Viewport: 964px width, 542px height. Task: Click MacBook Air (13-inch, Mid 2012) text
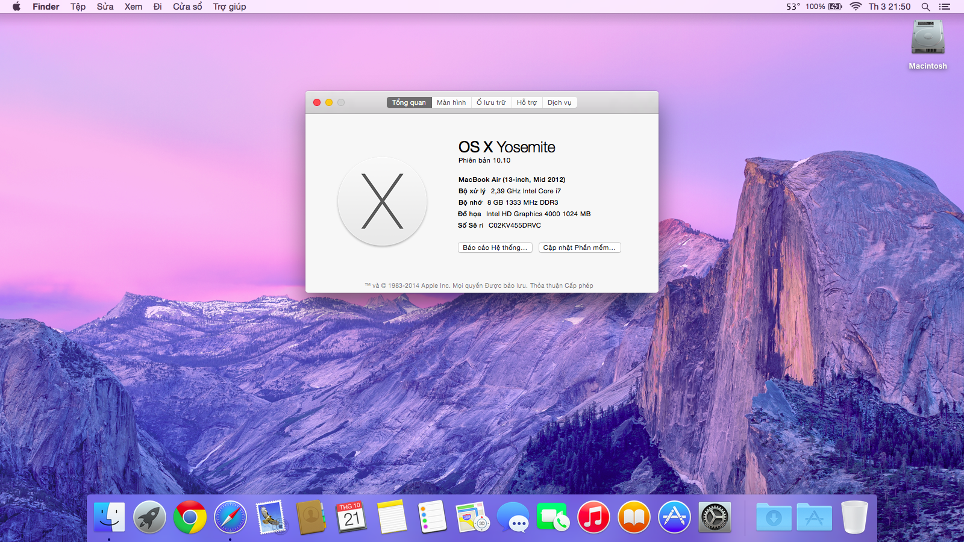(512, 179)
